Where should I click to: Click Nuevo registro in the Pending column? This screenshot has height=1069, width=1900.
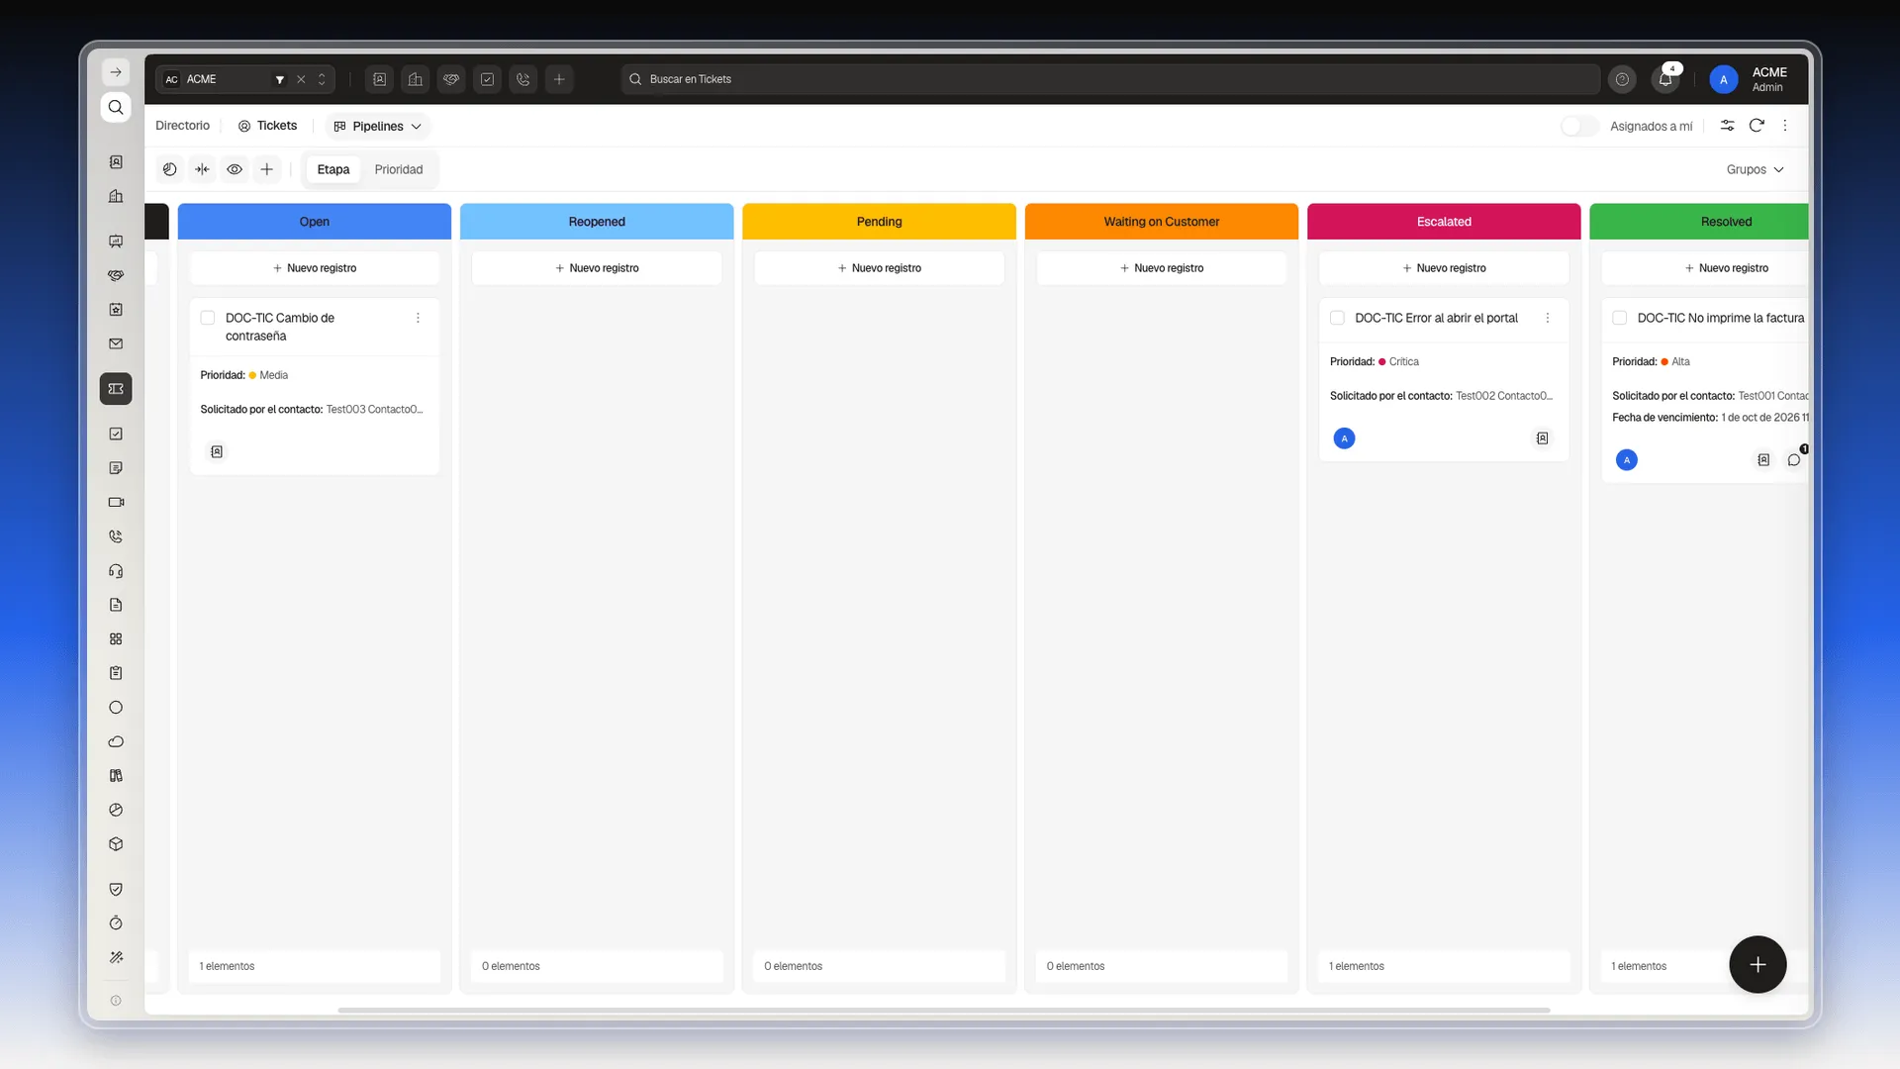pos(880,268)
